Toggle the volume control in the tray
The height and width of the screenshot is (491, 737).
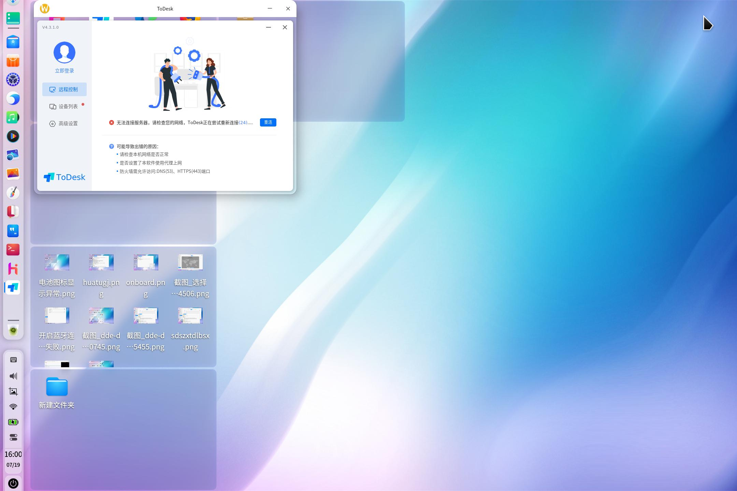point(13,376)
